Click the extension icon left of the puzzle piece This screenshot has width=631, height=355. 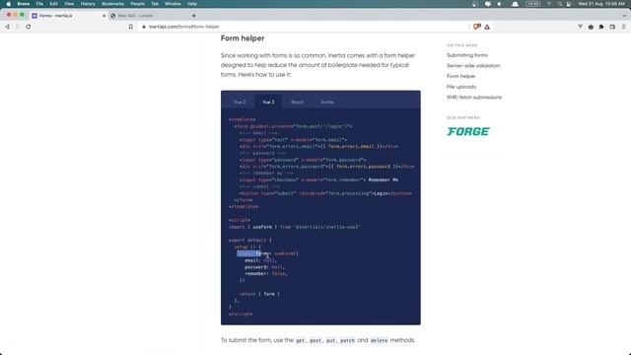(x=591, y=27)
